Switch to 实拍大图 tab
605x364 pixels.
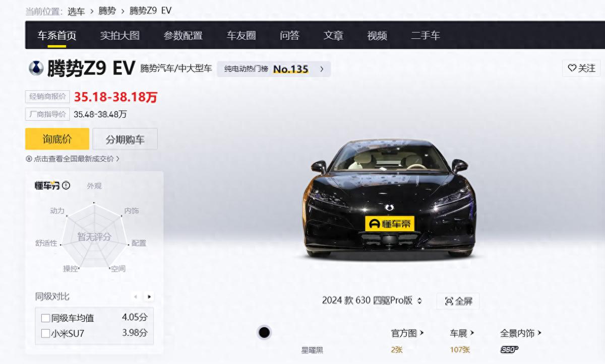coord(120,35)
